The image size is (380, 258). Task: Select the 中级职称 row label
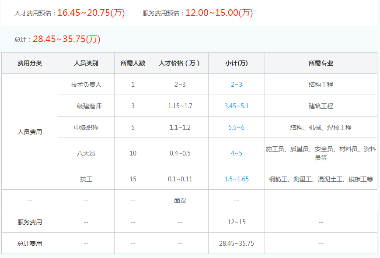[x=86, y=127]
